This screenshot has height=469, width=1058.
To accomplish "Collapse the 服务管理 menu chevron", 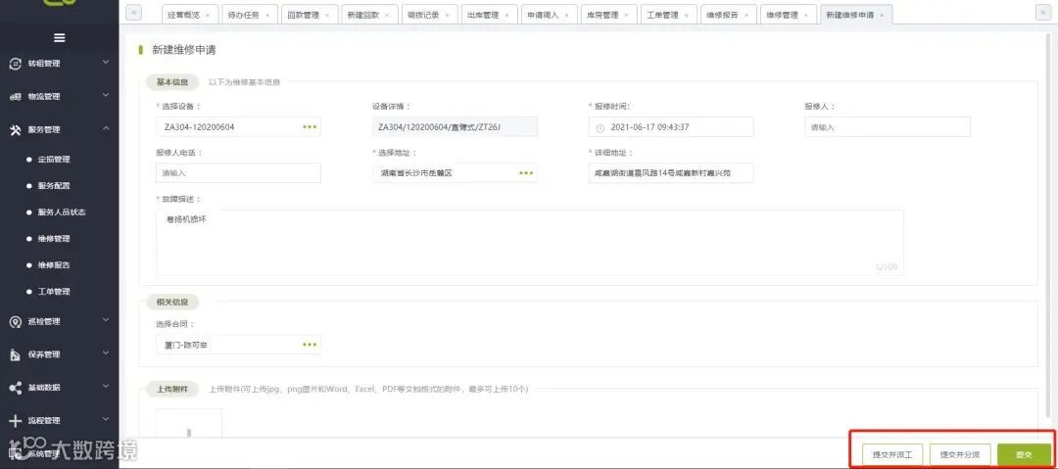I will pyautogui.click(x=105, y=129).
